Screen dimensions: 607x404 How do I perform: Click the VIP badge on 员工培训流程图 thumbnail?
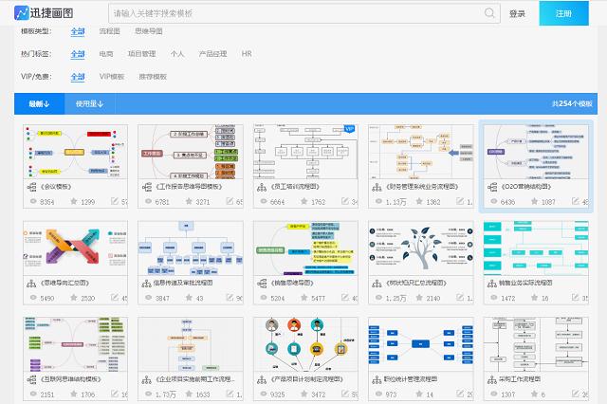pyautogui.click(x=349, y=129)
